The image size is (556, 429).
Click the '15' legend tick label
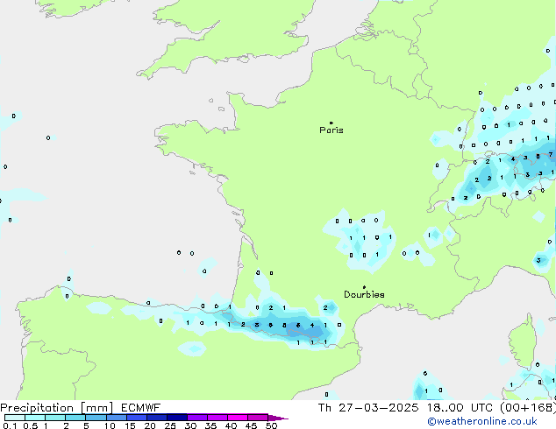(130, 425)
